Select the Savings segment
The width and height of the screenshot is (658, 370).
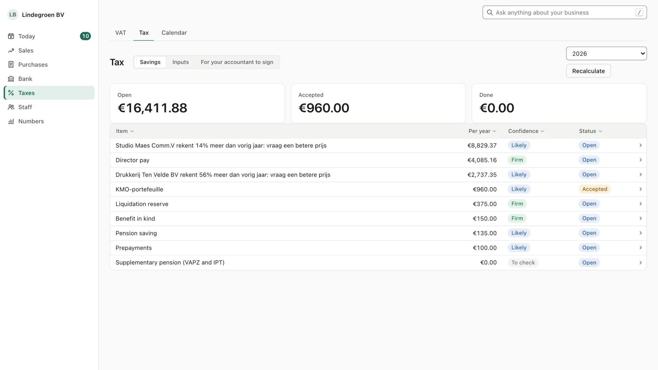tap(150, 62)
